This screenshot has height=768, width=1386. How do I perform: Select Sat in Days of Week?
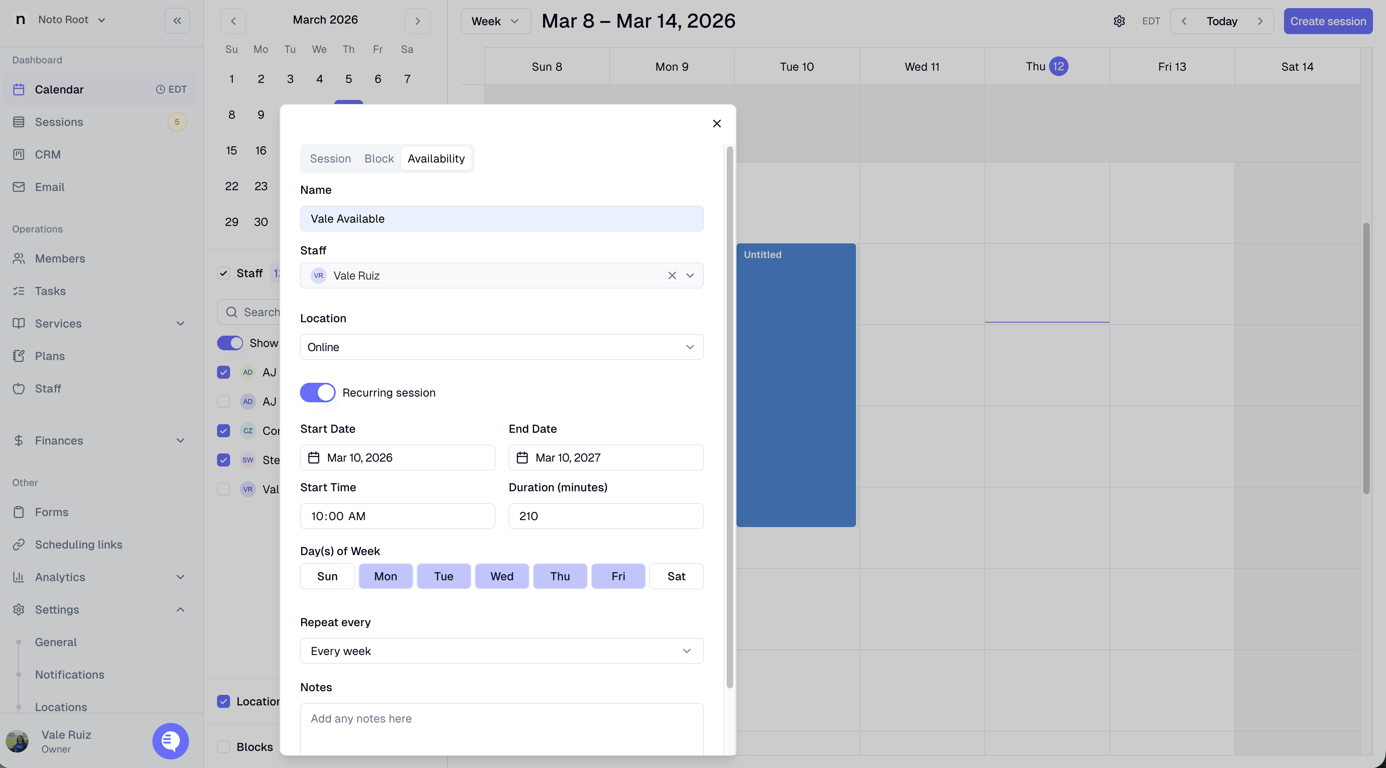pos(676,576)
